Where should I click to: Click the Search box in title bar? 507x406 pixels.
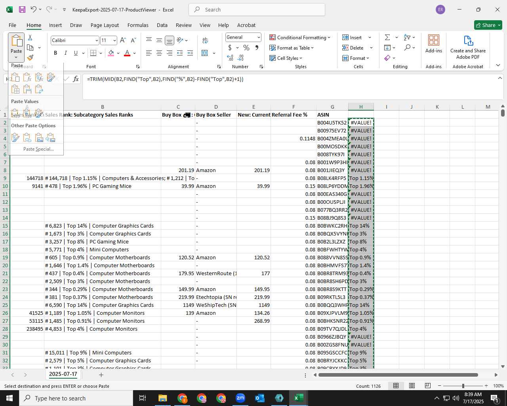257,10
